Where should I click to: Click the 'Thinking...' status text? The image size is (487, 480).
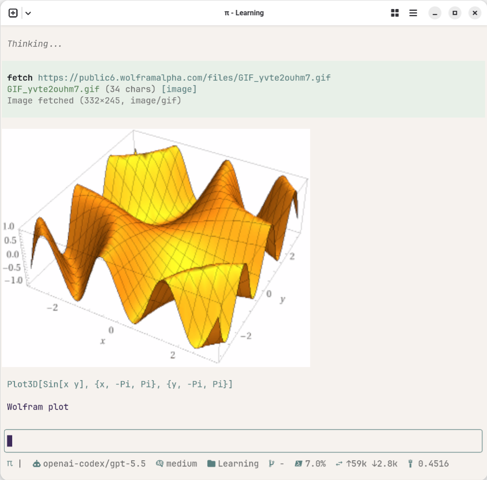[35, 44]
